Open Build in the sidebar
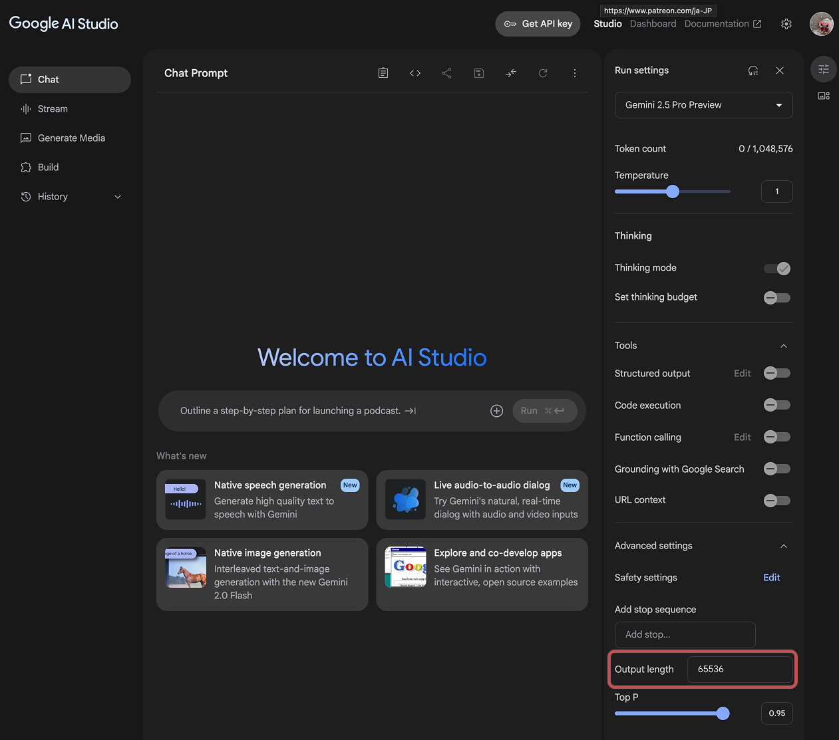This screenshot has width=839, height=740. (x=70, y=168)
